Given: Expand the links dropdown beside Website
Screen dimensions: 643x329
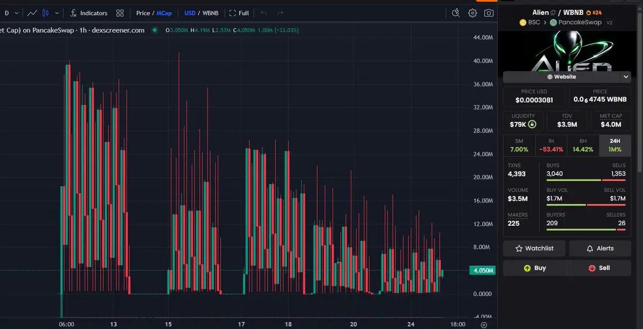Looking at the screenshot, I should (x=626, y=77).
